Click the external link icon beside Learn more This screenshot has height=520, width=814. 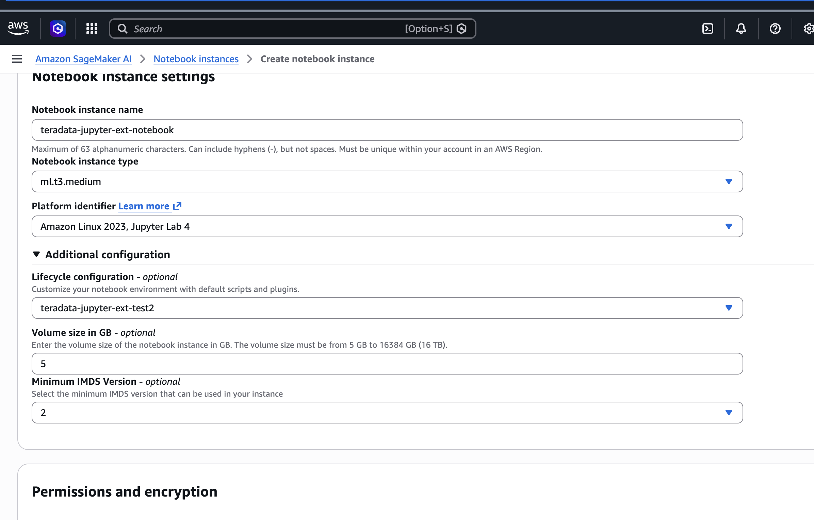(177, 206)
